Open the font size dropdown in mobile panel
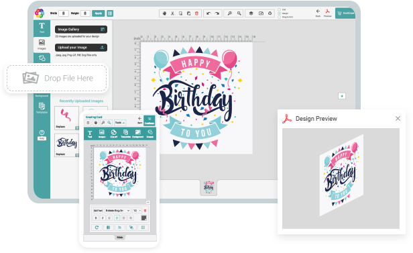This screenshot has width=413, height=253. coord(137,210)
